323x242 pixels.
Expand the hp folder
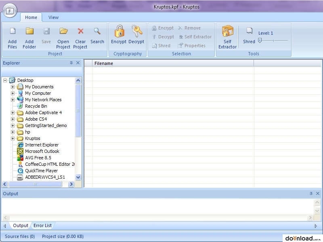pyautogui.click(x=13, y=132)
